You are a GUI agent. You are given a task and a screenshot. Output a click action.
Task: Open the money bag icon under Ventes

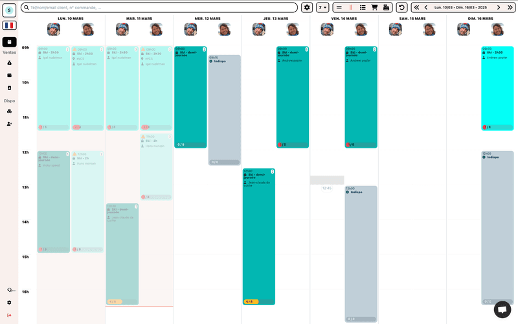coord(9,63)
